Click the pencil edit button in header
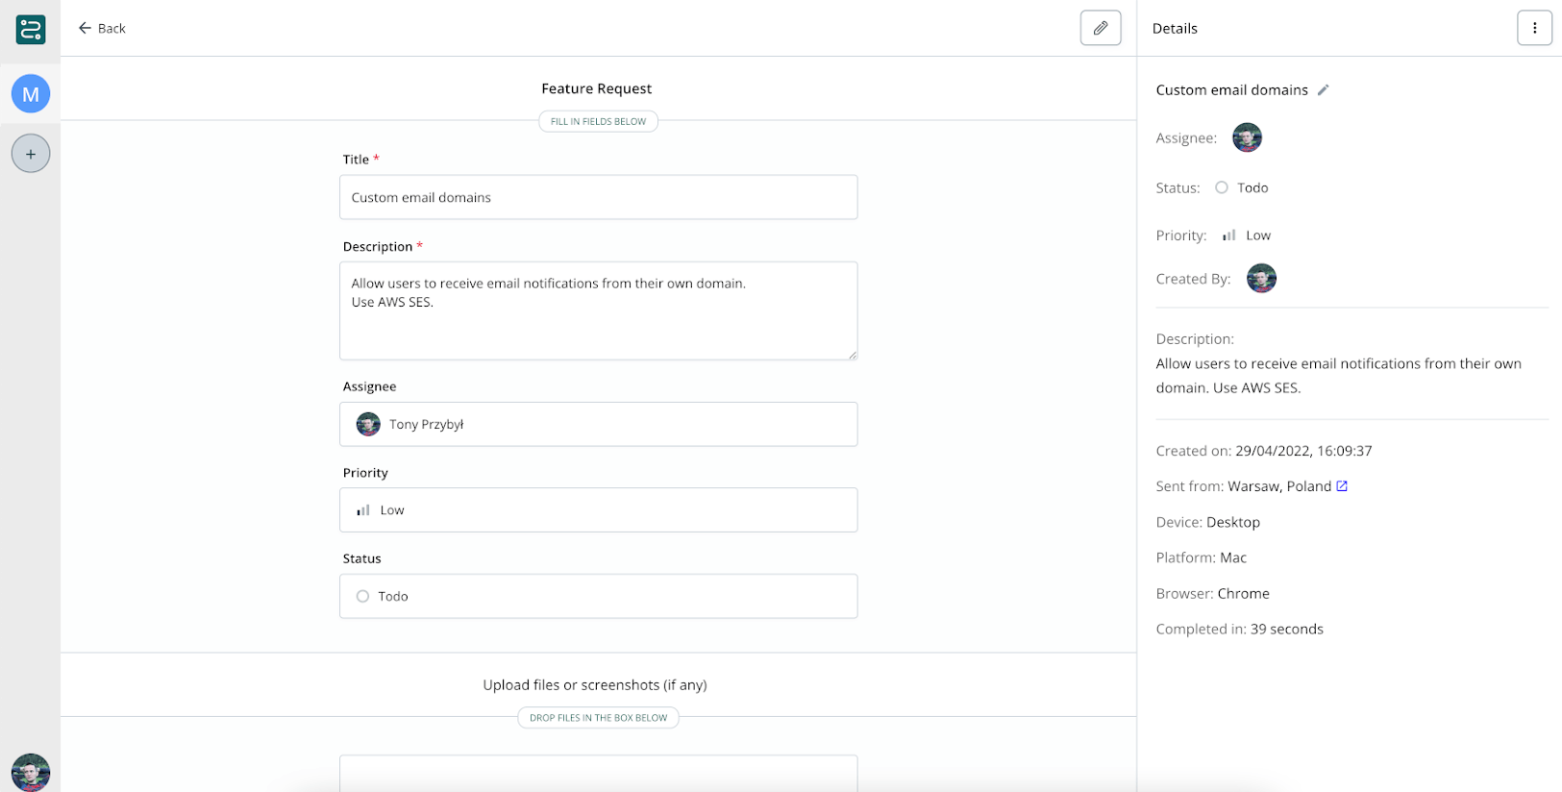Viewport: 1562px width, 792px height. pos(1100,29)
